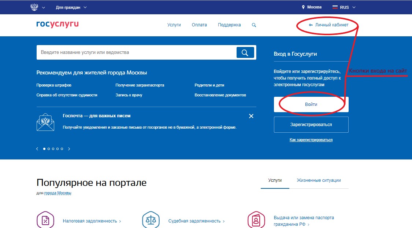Viewport: 412px width, 228px height.
Task: Open Родители и дети link
Action: (x=209, y=85)
